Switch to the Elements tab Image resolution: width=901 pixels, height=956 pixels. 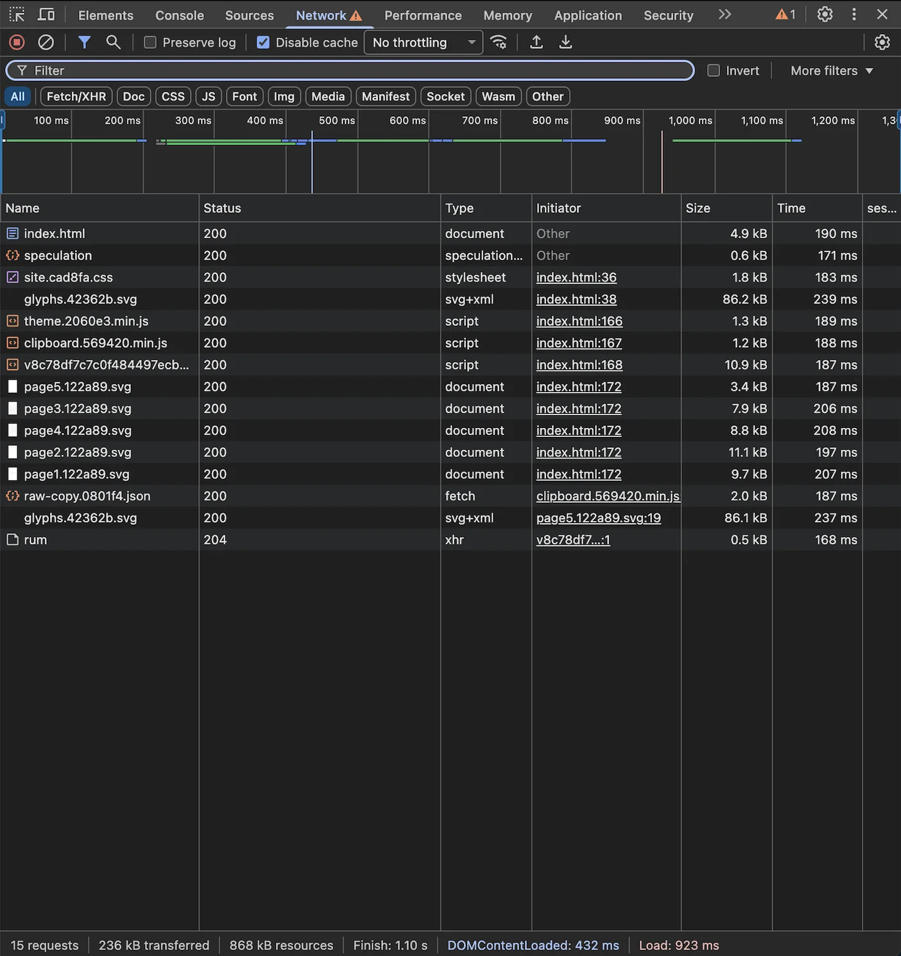[106, 15]
